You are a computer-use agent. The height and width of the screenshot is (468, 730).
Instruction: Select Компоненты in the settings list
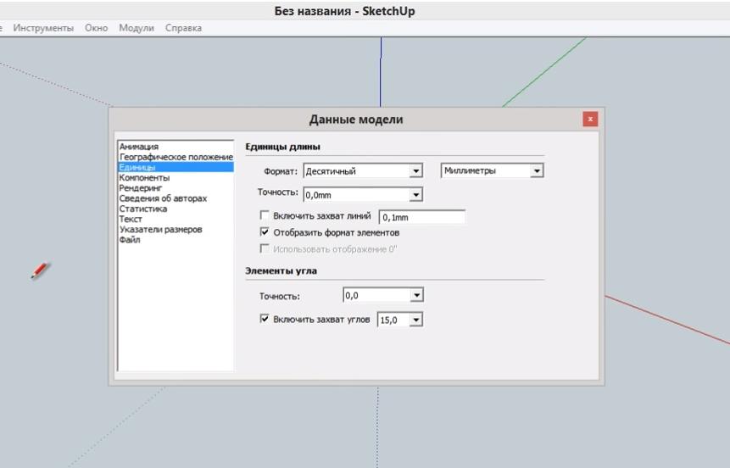(176, 177)
